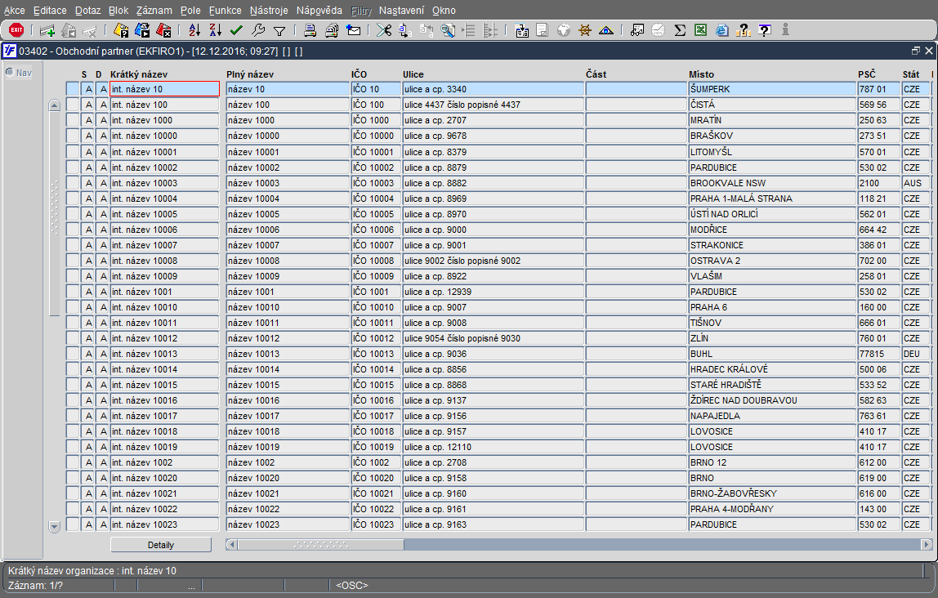
Task: Click the question mark help window icon
Action: tap(765, 30)
